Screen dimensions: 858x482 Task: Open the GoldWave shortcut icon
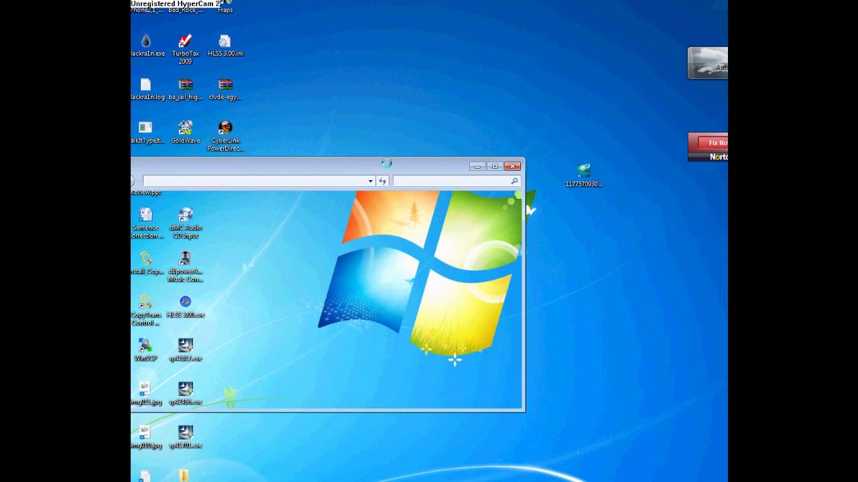pyautogui.click(x=186, y=133)
